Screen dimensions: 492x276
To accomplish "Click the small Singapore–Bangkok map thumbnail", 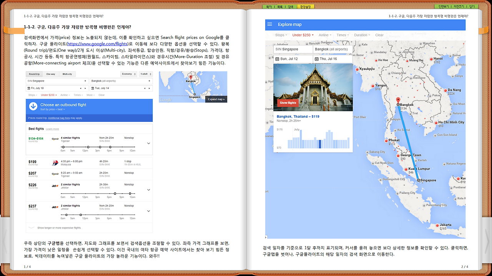I will point(193,87).
